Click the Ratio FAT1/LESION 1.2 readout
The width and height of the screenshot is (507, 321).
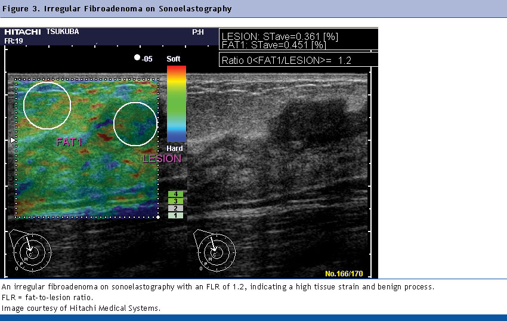coord(286,60)
